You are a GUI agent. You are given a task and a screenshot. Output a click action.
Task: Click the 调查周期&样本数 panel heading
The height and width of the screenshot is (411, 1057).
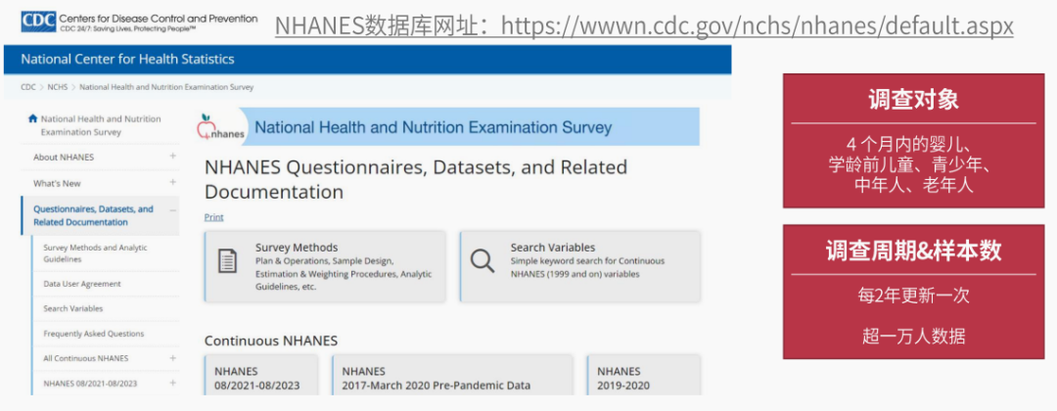[913, 251]
